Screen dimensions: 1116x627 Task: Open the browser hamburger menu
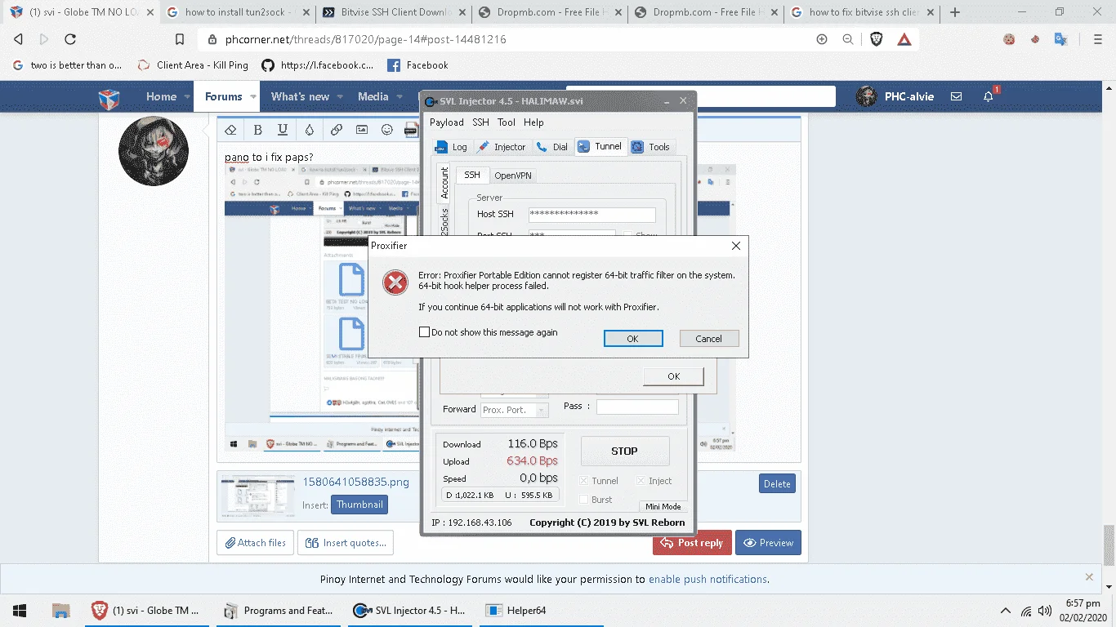point(1097,39)
